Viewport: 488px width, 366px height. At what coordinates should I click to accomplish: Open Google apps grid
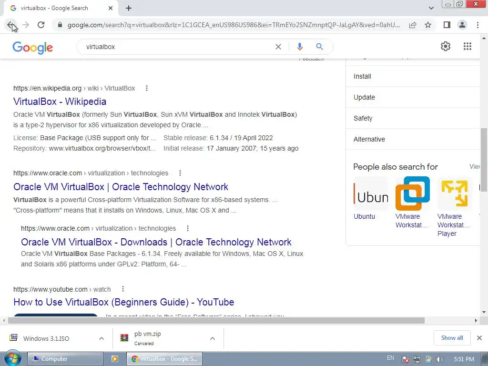click(x=467, y=46)
